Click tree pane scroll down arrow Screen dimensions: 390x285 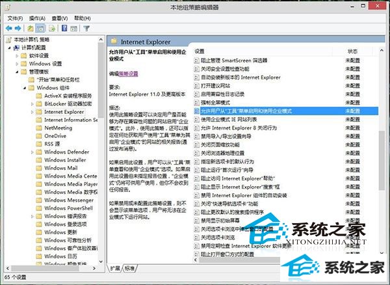(x=101, y=262)
